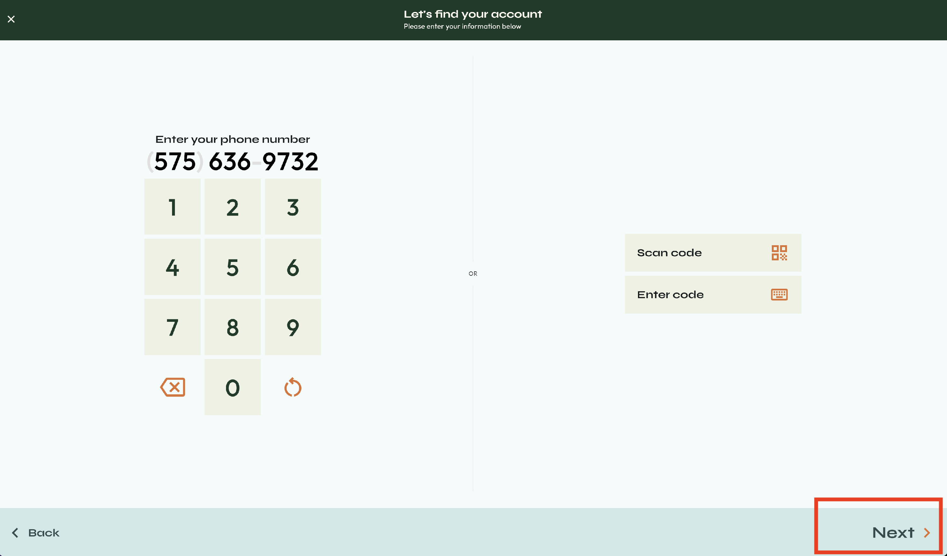Tap the QR code scan icon
Image resolution: width=947 pixels, height=556 pixels.
point(779,253)
